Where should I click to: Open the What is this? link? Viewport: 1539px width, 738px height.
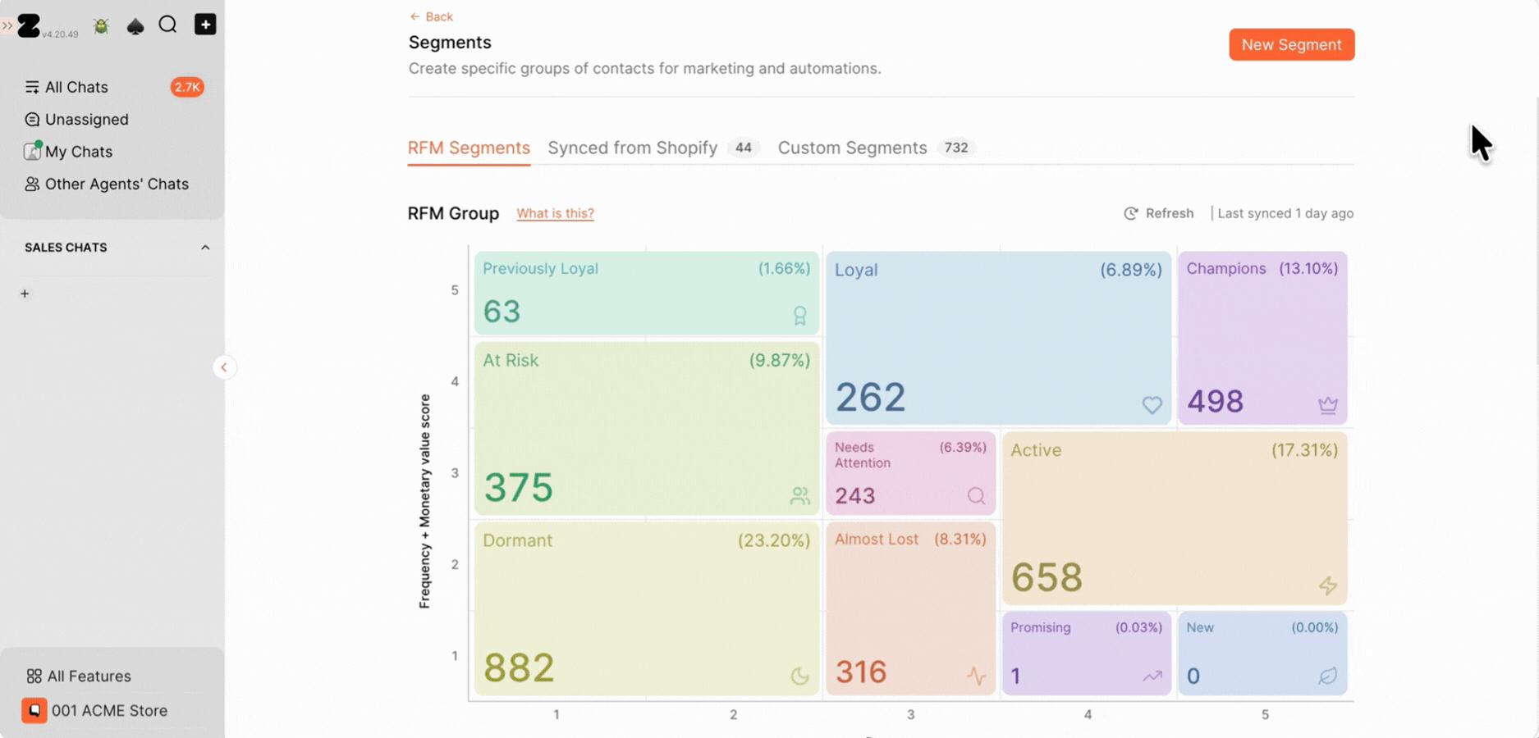point(555,213)
